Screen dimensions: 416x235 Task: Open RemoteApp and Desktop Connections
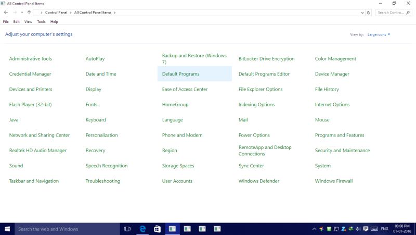click(265, 151)
